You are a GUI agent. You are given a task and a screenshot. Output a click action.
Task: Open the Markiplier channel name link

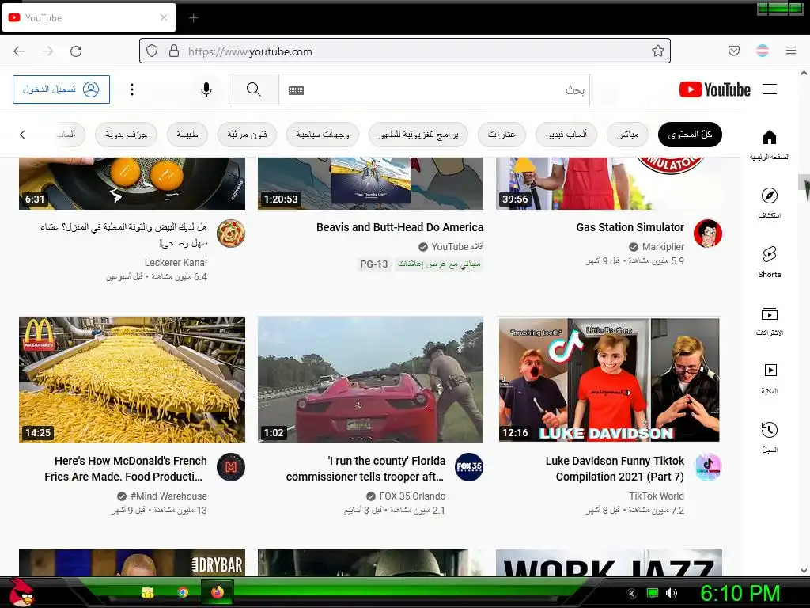click(663, 247)
